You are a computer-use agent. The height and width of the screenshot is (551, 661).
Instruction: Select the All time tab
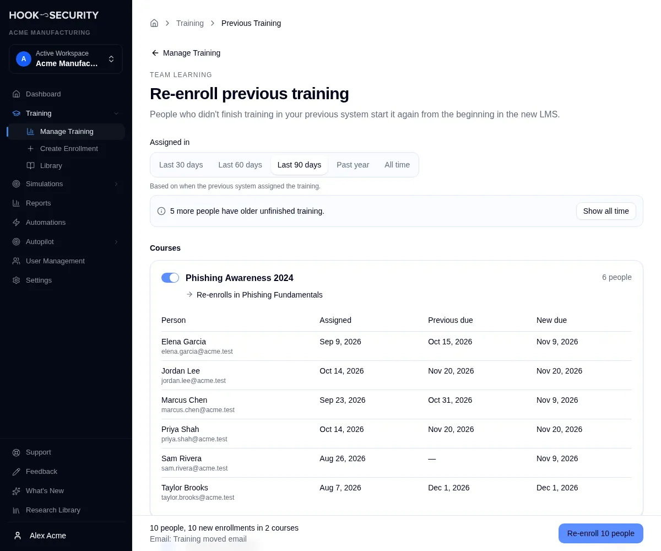(397, 165)
